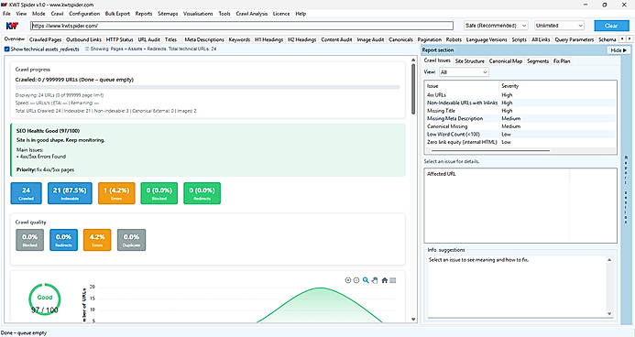Select the Missing Title issue row
The image size is (635, 337).
(520, 111)
